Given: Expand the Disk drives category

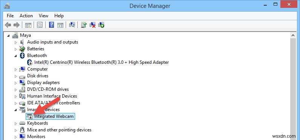Looking at the screenshot, I should pos(15,76).
